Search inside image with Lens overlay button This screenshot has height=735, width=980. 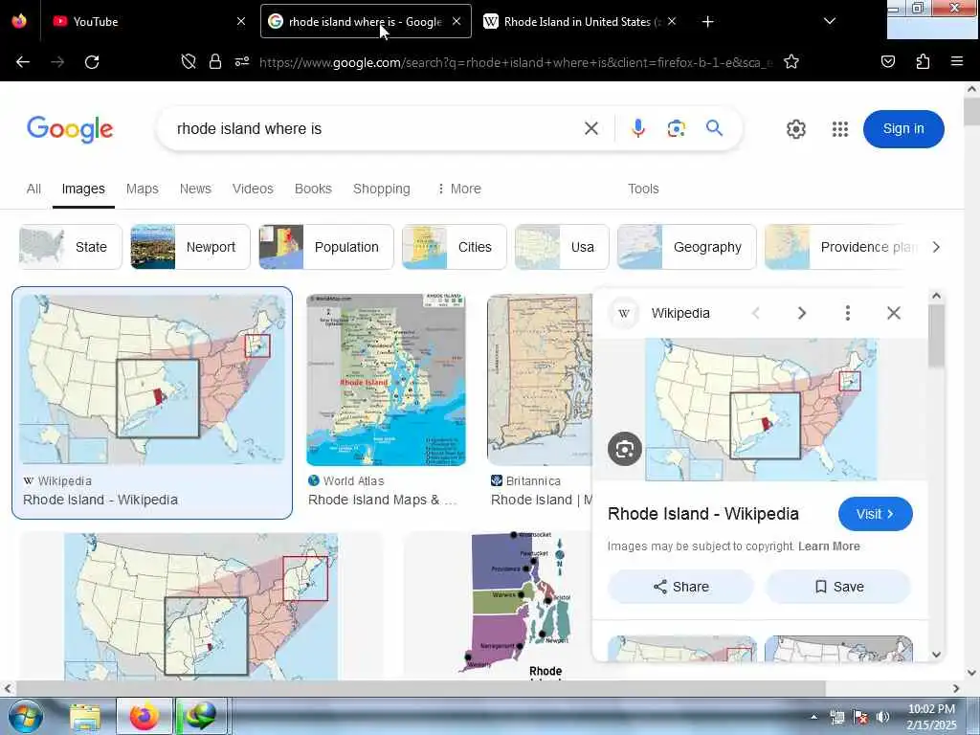(624, 449)
